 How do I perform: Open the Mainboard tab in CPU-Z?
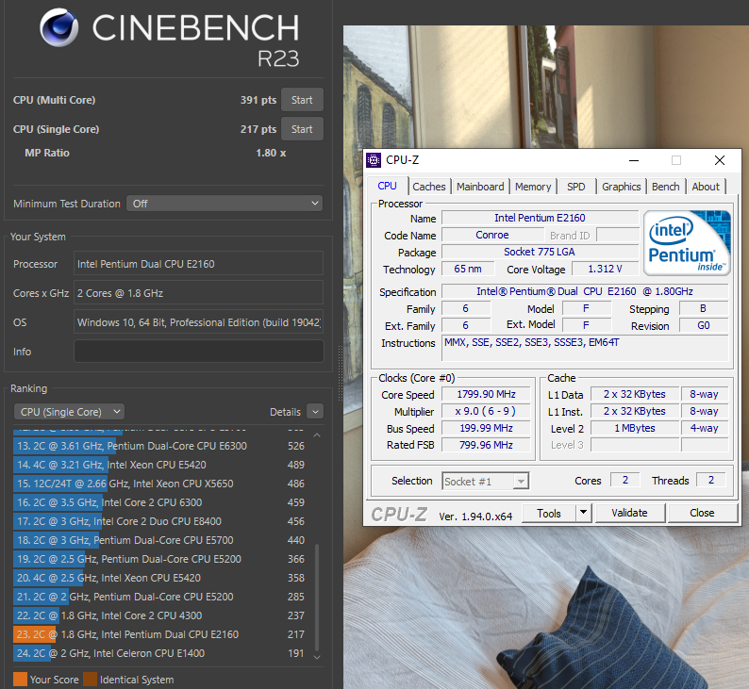(x=480, y=187)
